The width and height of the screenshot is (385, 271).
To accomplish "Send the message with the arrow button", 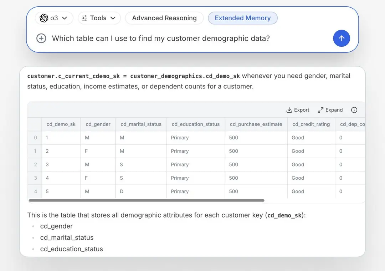I will click(x=341, y=38).
